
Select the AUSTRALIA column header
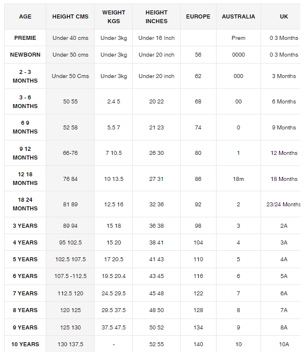[x=239, y=17]
